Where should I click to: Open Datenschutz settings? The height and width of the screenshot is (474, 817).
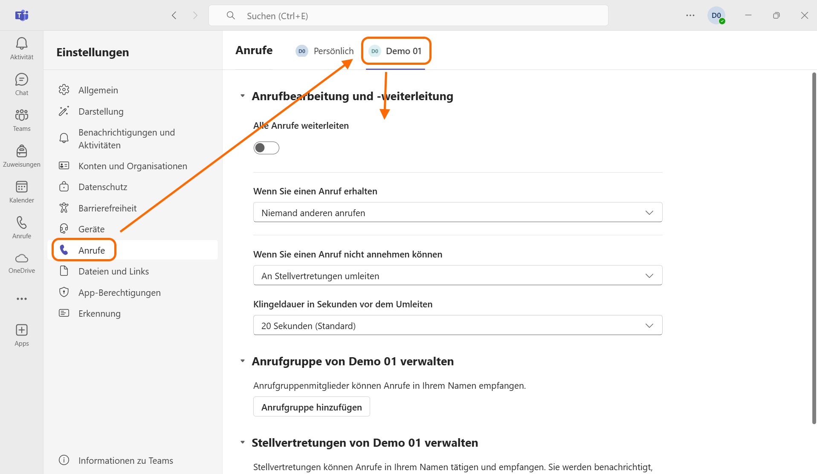click(x=103, y=187)
